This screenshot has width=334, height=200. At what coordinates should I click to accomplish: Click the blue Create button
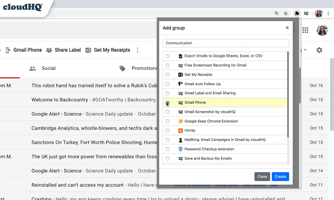(x=280, y=176)
